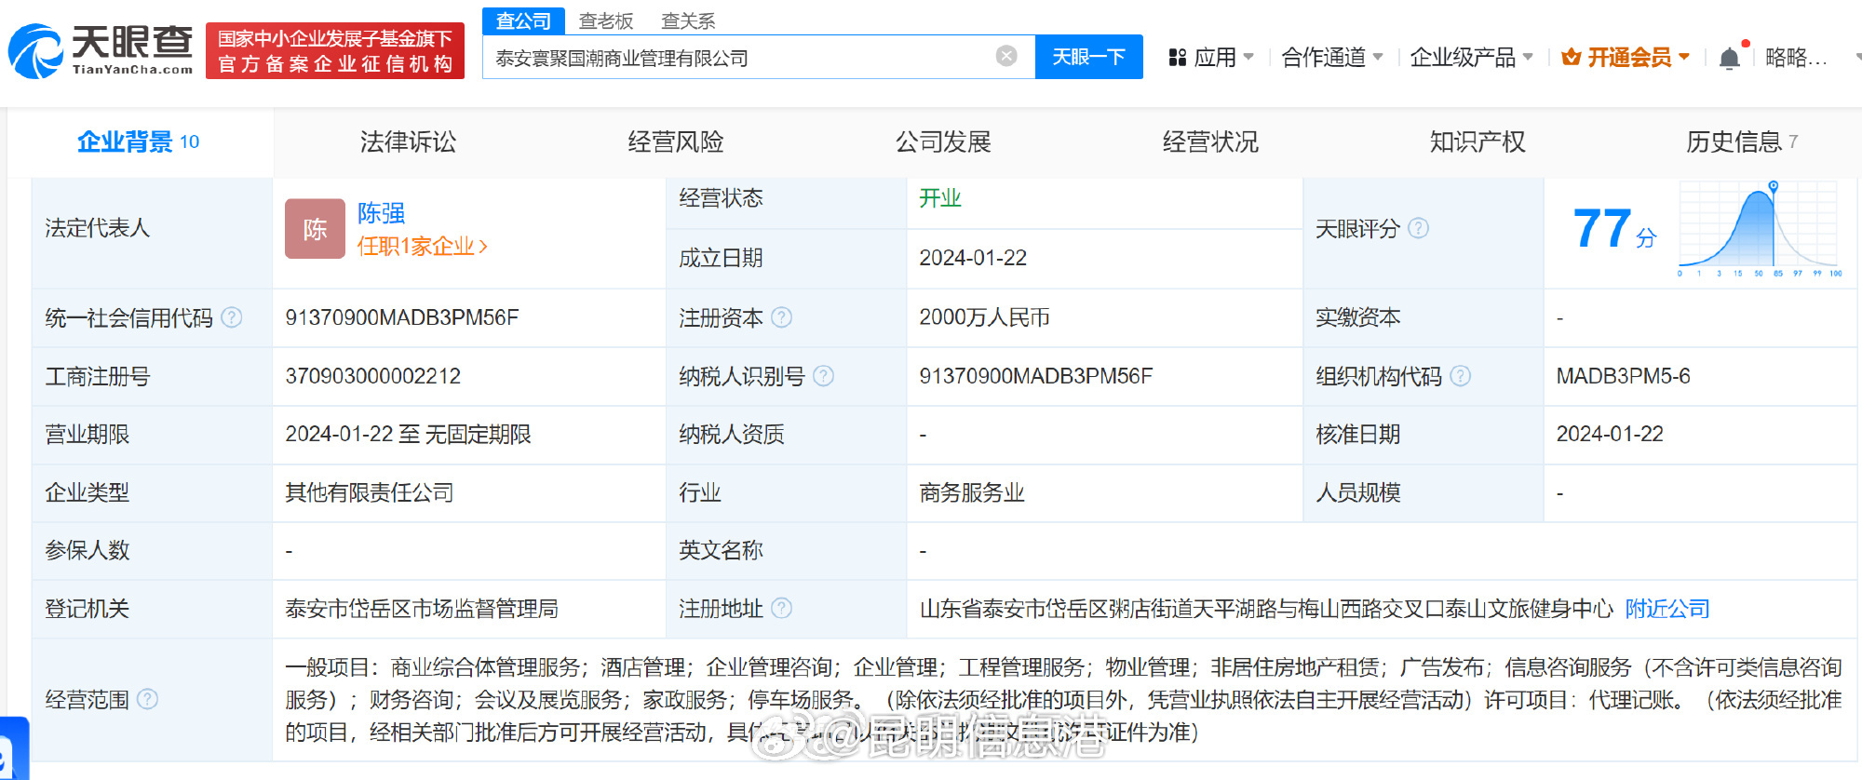Click the red 国家中小企业发展子基金旗下 banner
The width and height of the screenshot is (1862, 780).
[x=334, y=50]
